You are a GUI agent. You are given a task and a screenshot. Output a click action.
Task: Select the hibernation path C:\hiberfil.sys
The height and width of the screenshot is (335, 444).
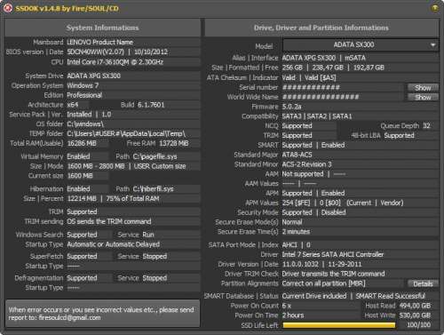153,189
